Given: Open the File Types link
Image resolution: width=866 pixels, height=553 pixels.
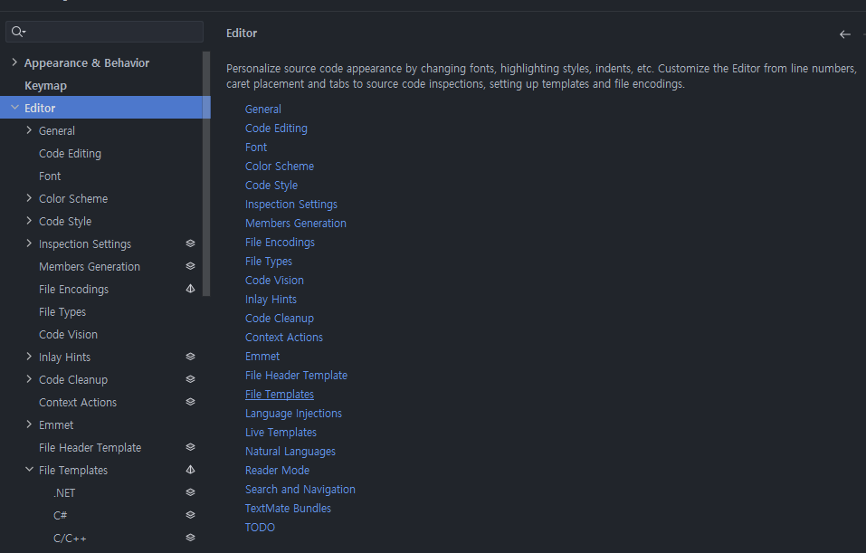Looking at the screenshot, I should point(269,262).
